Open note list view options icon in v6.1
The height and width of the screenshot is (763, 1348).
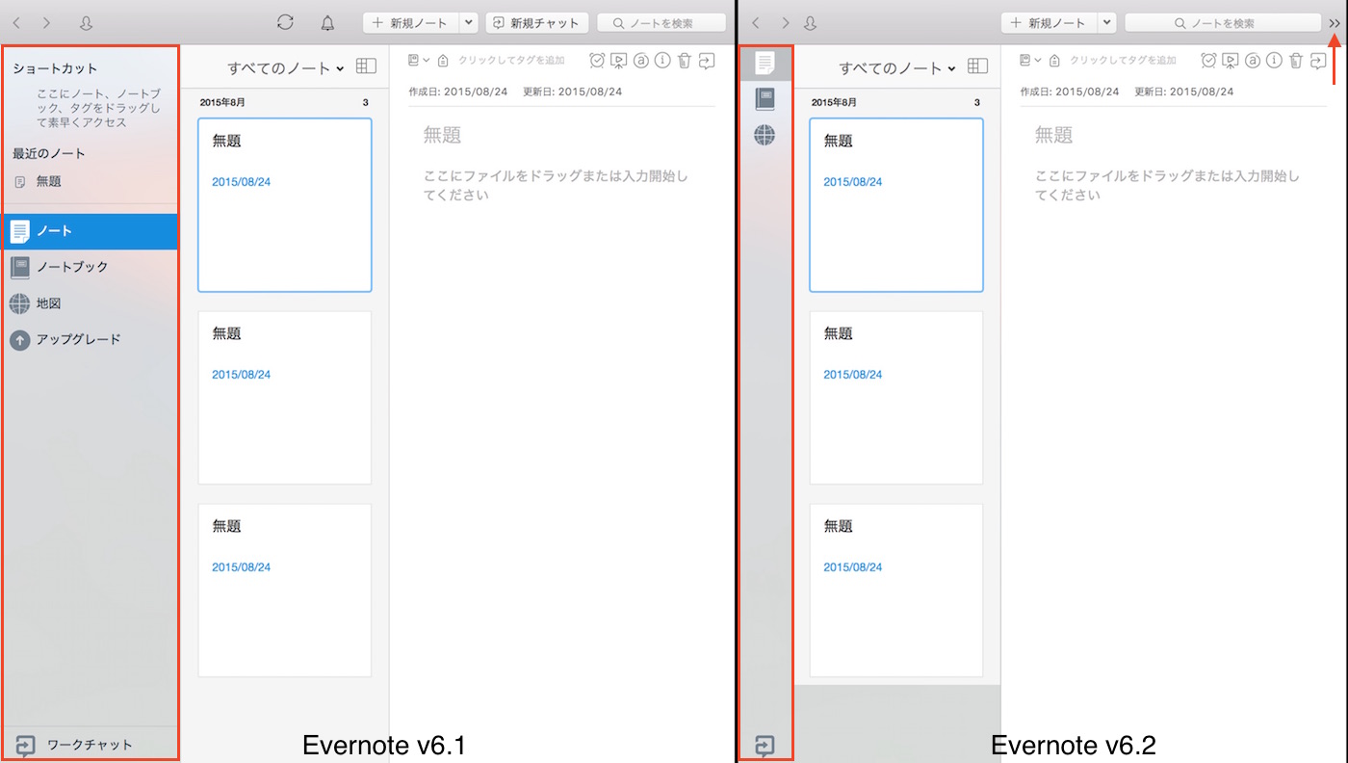pos(366,66)
